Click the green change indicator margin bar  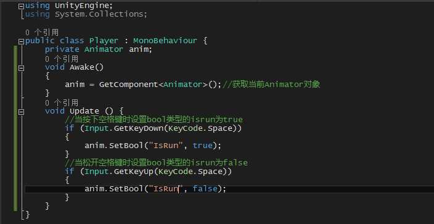pyautogui.click(x=15, y=128)
